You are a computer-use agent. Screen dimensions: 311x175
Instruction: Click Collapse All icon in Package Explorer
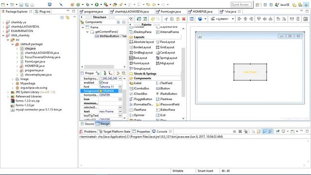point(62,17)
